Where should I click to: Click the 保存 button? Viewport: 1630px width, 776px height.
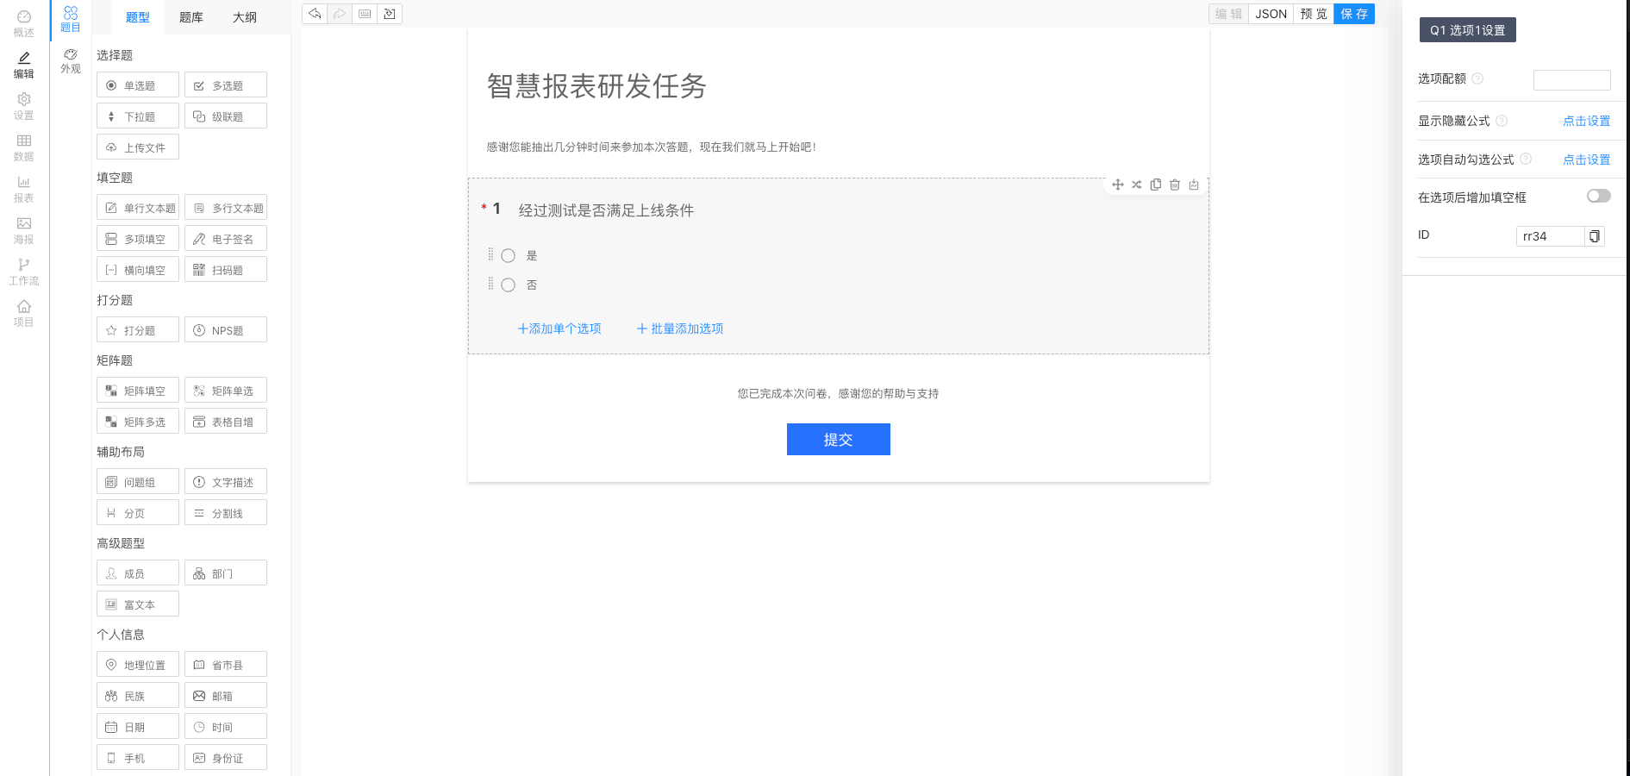click(x=1354, y=14)
